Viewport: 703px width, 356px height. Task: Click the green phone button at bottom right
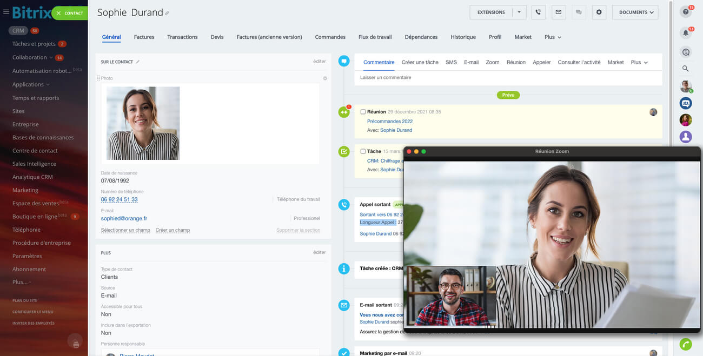point(686,344)
